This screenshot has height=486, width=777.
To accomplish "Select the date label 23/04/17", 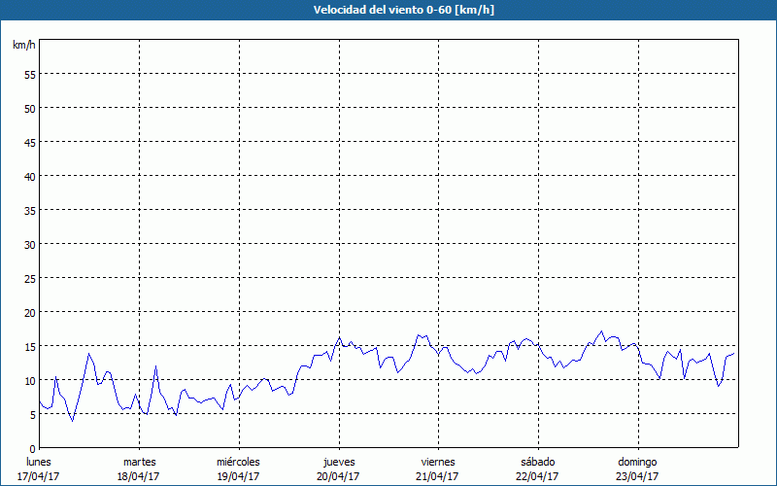I will pyautogui.click(x=637, y=476).
